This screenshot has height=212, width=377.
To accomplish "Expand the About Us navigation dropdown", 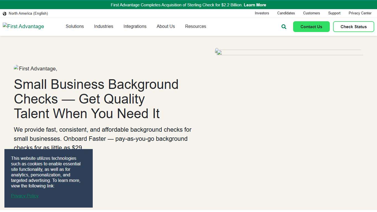I will 166,26.
